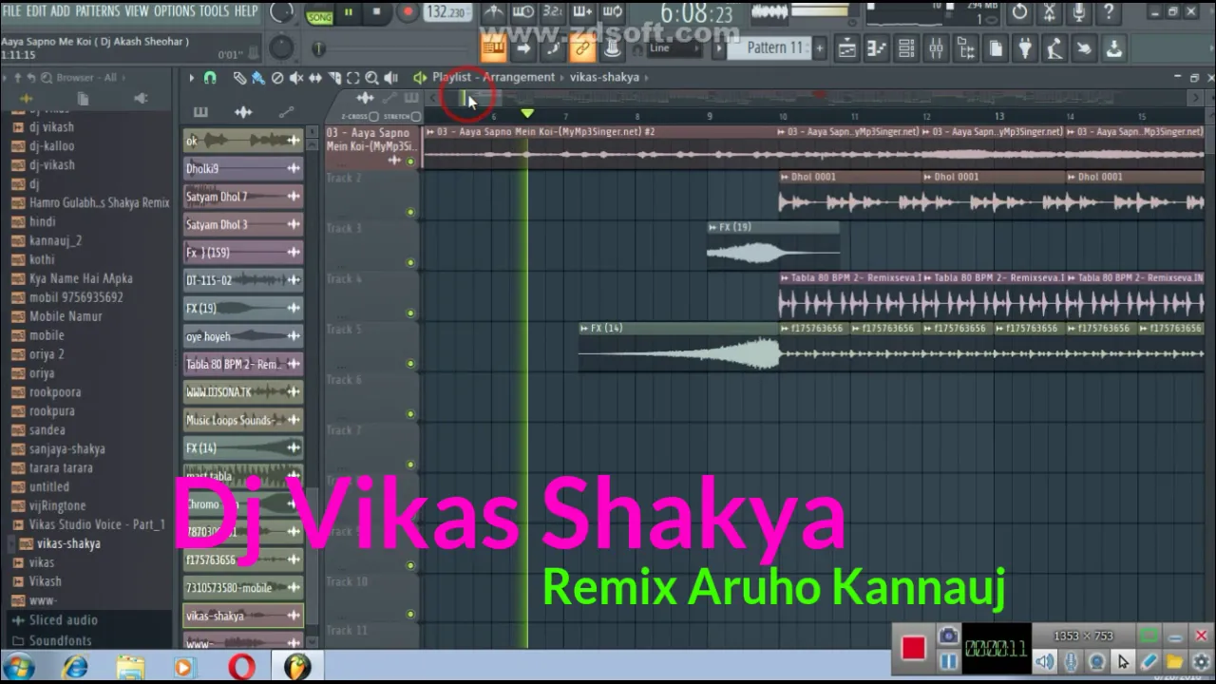Viewport: 1216px width, 684px height.
Task: Select the Zoom magnifier tool in playlist
Action: tap(371, 78)
